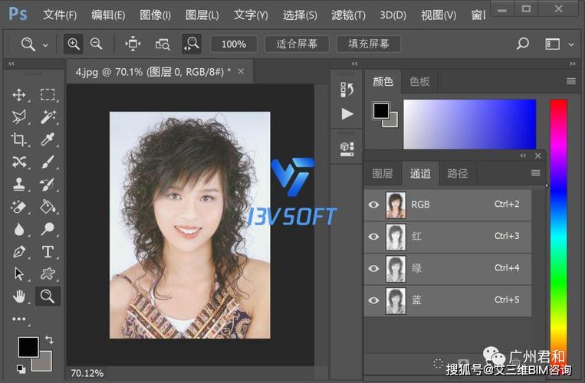Select the Zoom tool in toolbox
Image resolution: width=585 pixels, height=383 pixels.
[x=48, y=296]
